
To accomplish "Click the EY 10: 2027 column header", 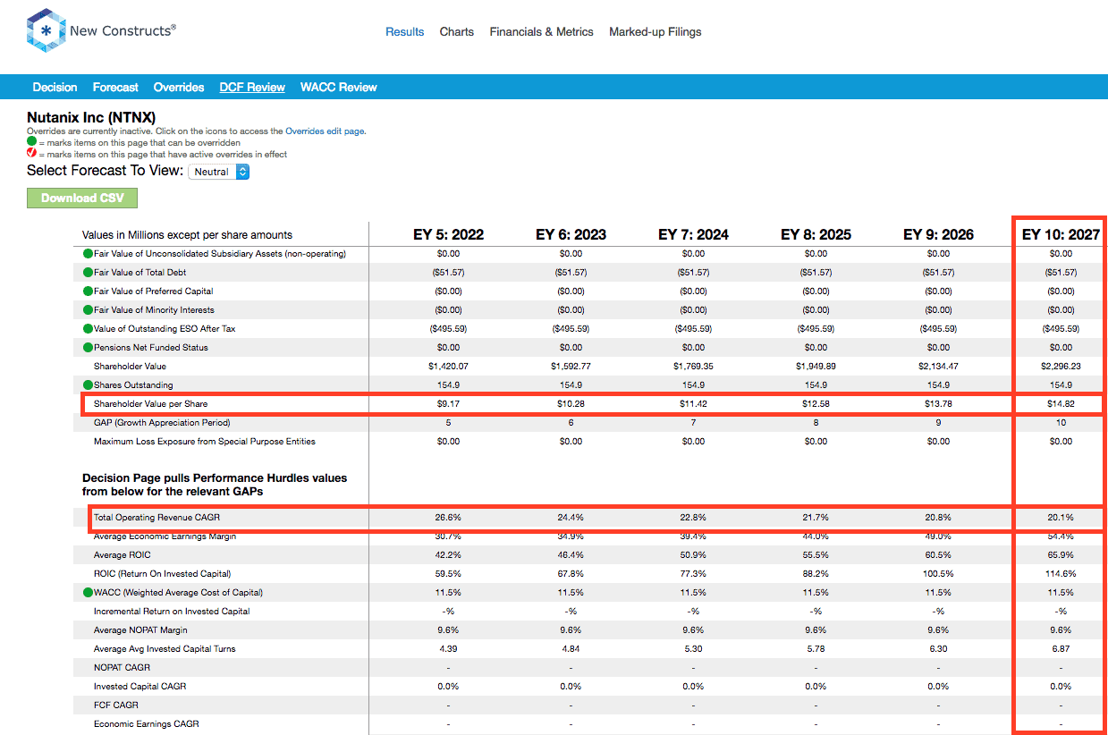I will [x=1061, y=235].
